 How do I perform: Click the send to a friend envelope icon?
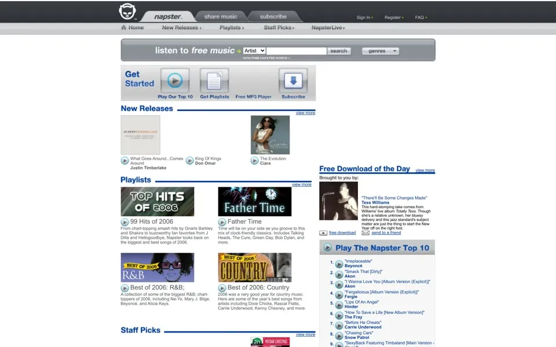coord(365,233)
